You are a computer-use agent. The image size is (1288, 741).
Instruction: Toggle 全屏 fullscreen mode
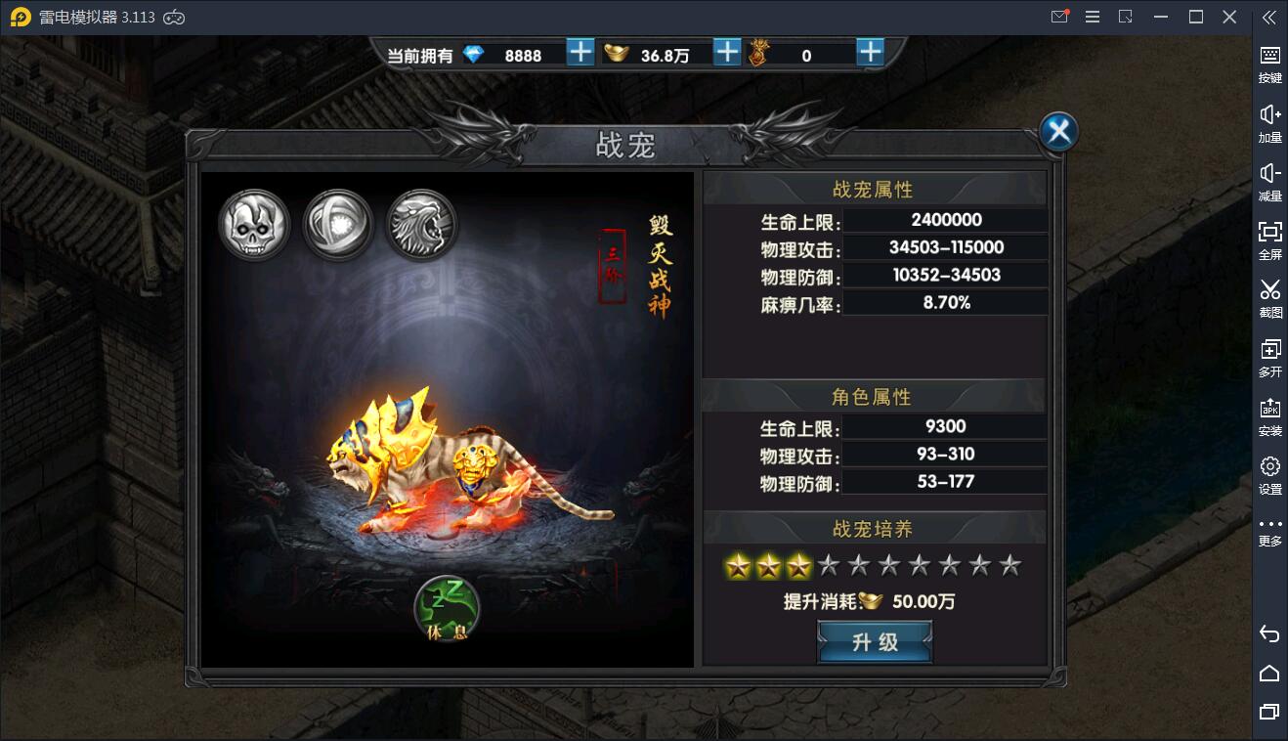pos(1269,240)
